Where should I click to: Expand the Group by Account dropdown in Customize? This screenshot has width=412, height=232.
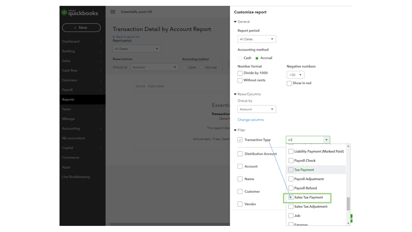click(x=257, y=109)
